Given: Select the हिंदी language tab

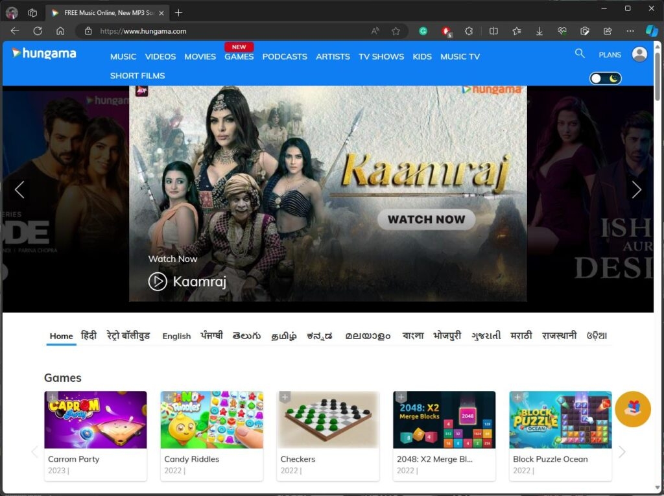Looking at the screenshot, I should click(88, 335).
